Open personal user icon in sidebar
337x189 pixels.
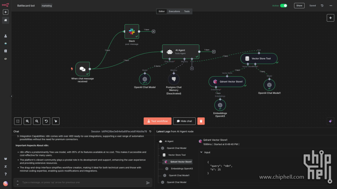click(6, 36)
